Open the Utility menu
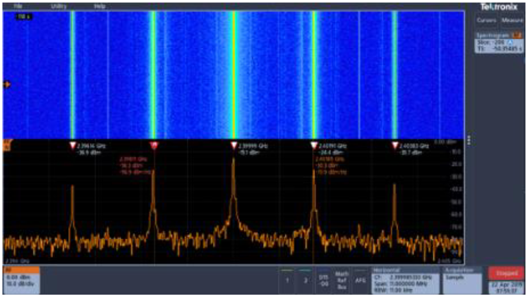528x297 pixels. [58, 6]
